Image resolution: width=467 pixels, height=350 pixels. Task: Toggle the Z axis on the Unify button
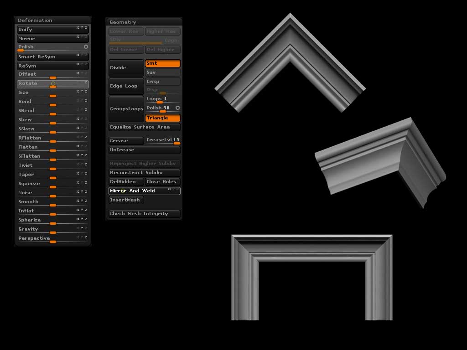86,28
